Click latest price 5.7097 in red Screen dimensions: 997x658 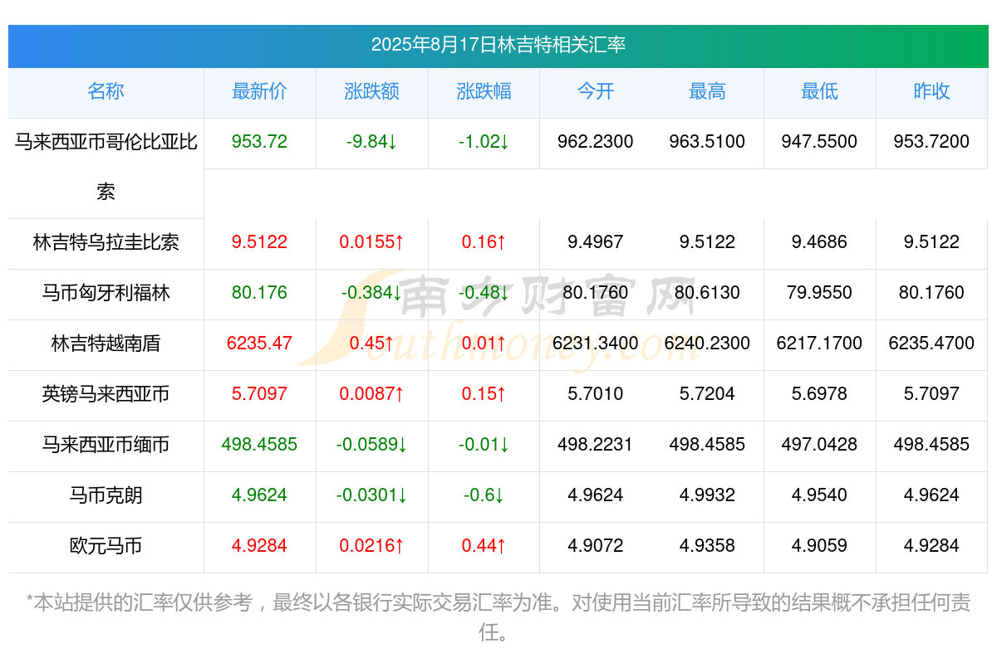(259, 394)
